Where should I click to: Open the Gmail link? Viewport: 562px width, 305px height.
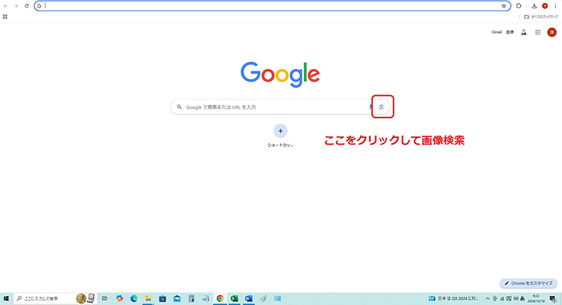(497, 32)
